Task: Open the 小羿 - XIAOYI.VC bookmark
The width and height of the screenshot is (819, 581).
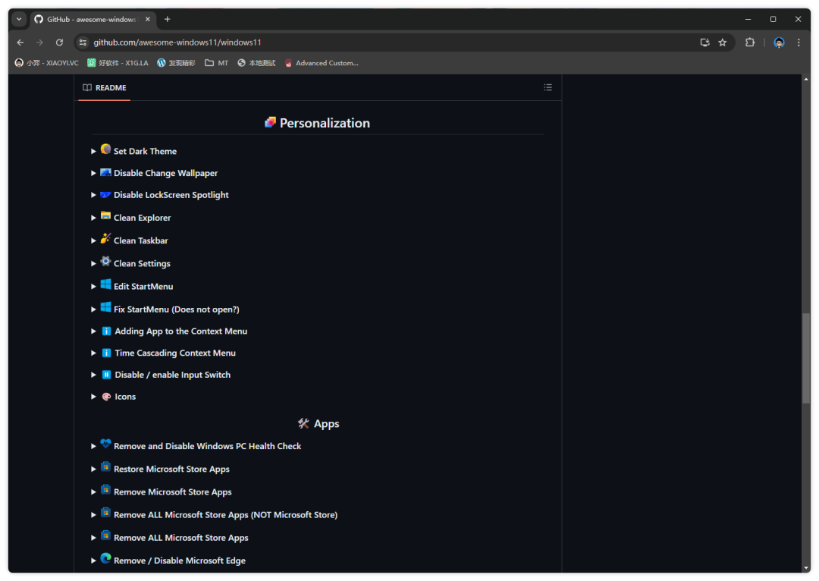Action: [x=46, y=63]
